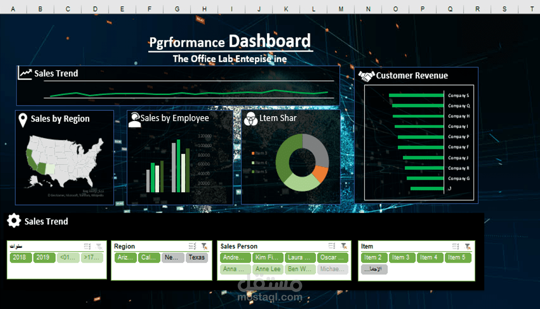Click the Company G bar label
The image size is (540, 309).
click(x=459, y=178)
